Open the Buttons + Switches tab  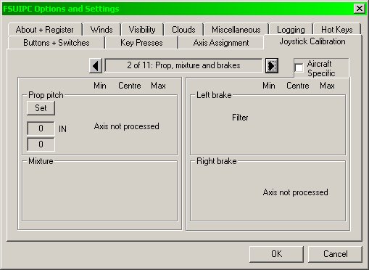tap(57, 43)
